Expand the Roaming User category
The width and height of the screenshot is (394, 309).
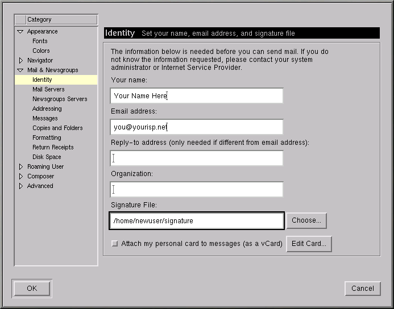point(21,167)
